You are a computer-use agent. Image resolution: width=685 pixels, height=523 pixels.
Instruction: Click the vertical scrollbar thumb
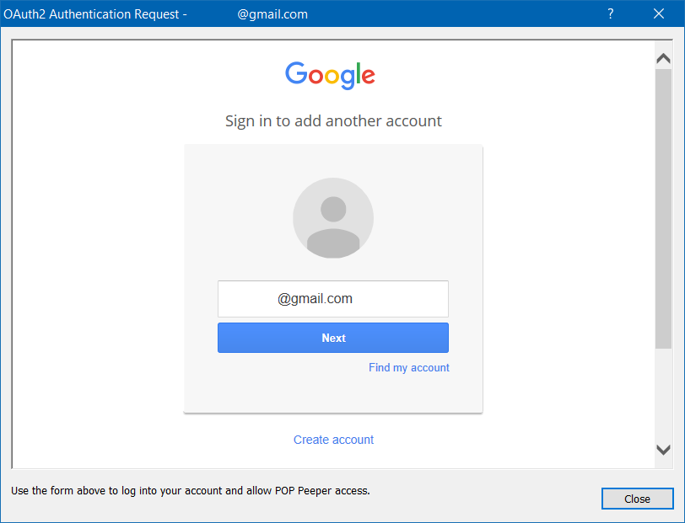pyautogui.click(x=663, y=209)
